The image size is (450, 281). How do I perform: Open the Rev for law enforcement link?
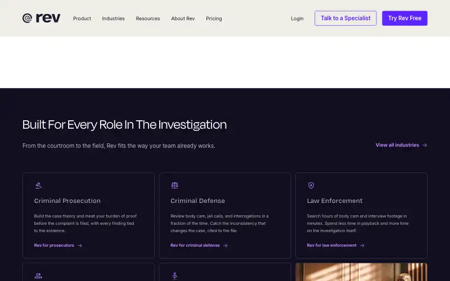[x=335, y=246]
